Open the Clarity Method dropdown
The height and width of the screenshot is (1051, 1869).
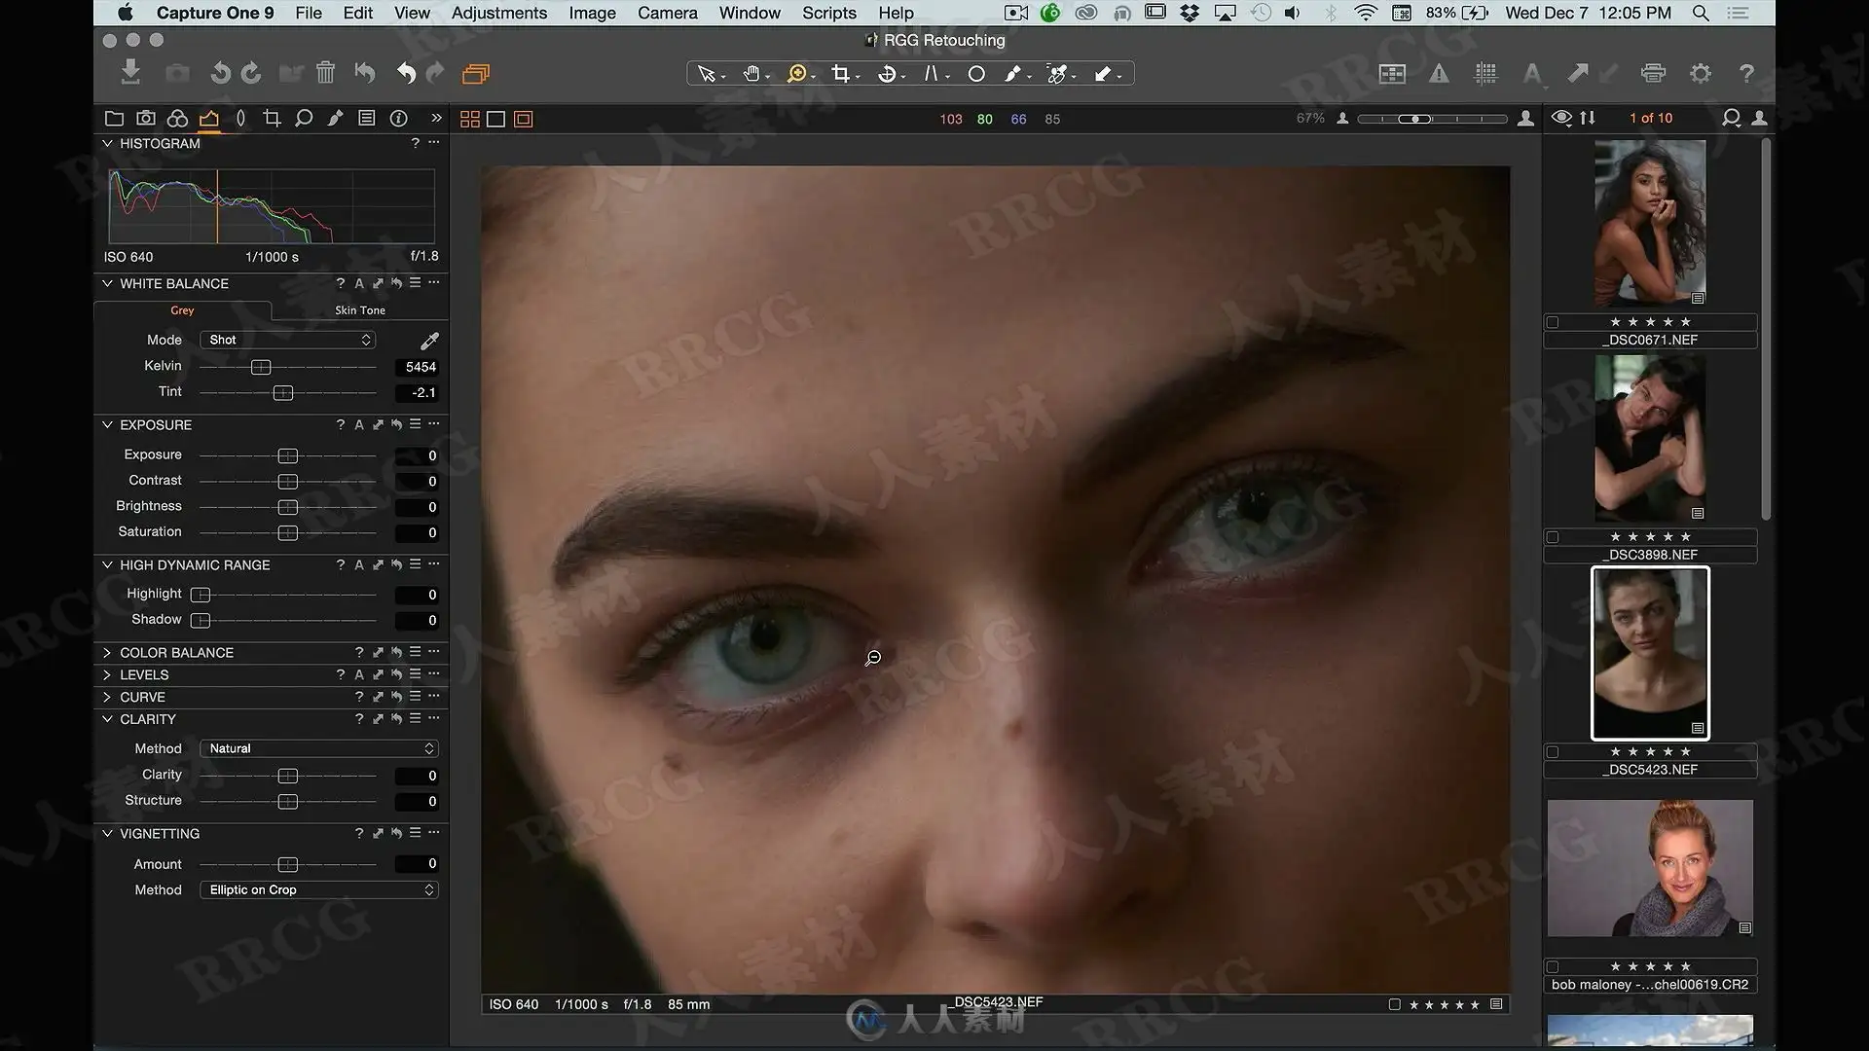pyautogui.click(x=318, y=748)
